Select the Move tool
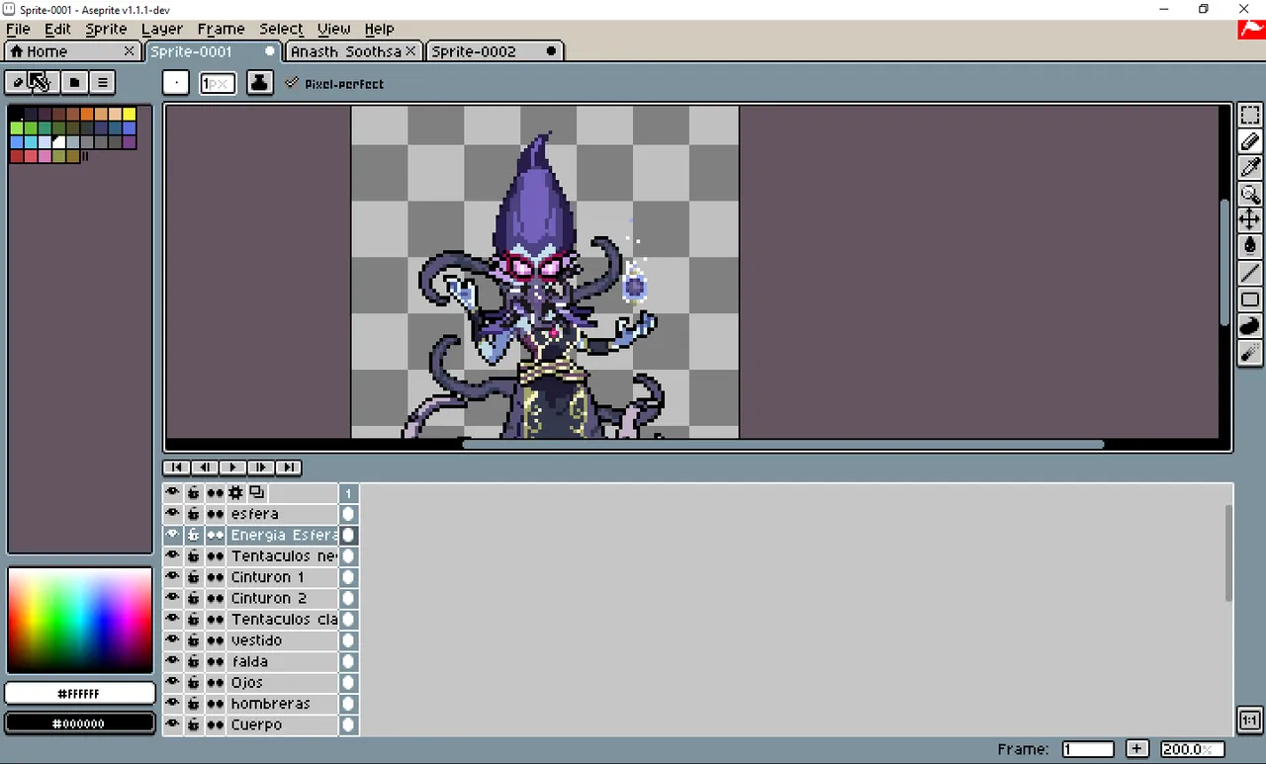 pos(1250,219)
